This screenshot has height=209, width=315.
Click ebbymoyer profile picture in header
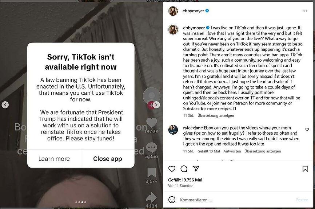[173, 11]
